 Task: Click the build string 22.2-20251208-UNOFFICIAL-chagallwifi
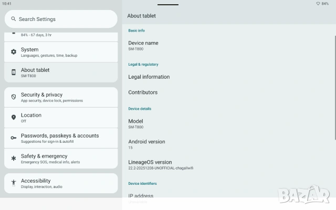pos(161,168)
